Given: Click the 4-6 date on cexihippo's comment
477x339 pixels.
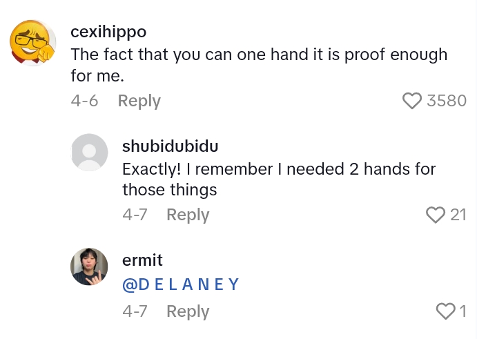Looking at the screenshot, I should click(84, 101).
